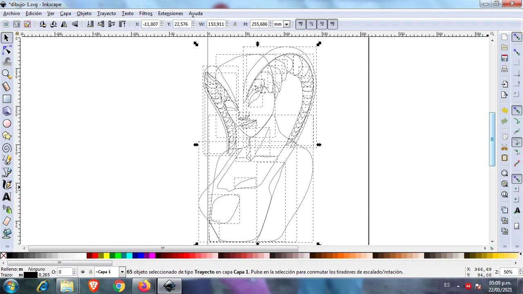Lower selection one step

point(101,24)
